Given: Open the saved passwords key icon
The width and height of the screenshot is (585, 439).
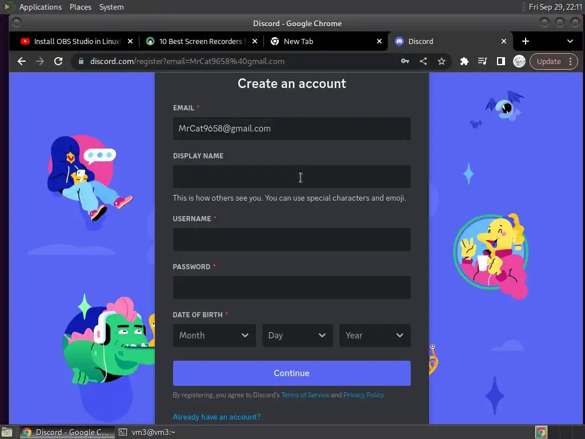Looking at the screenshot, I should click(x=405, y=61).
